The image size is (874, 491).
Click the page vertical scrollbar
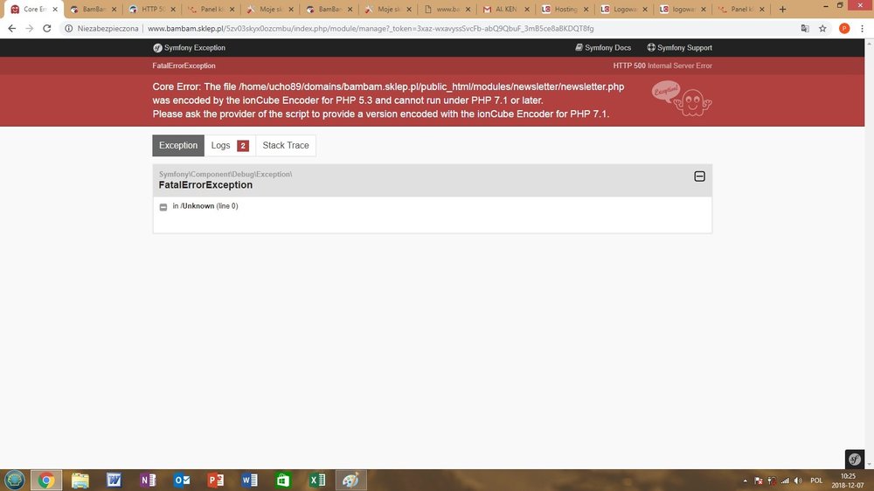(x=869, y=253)
